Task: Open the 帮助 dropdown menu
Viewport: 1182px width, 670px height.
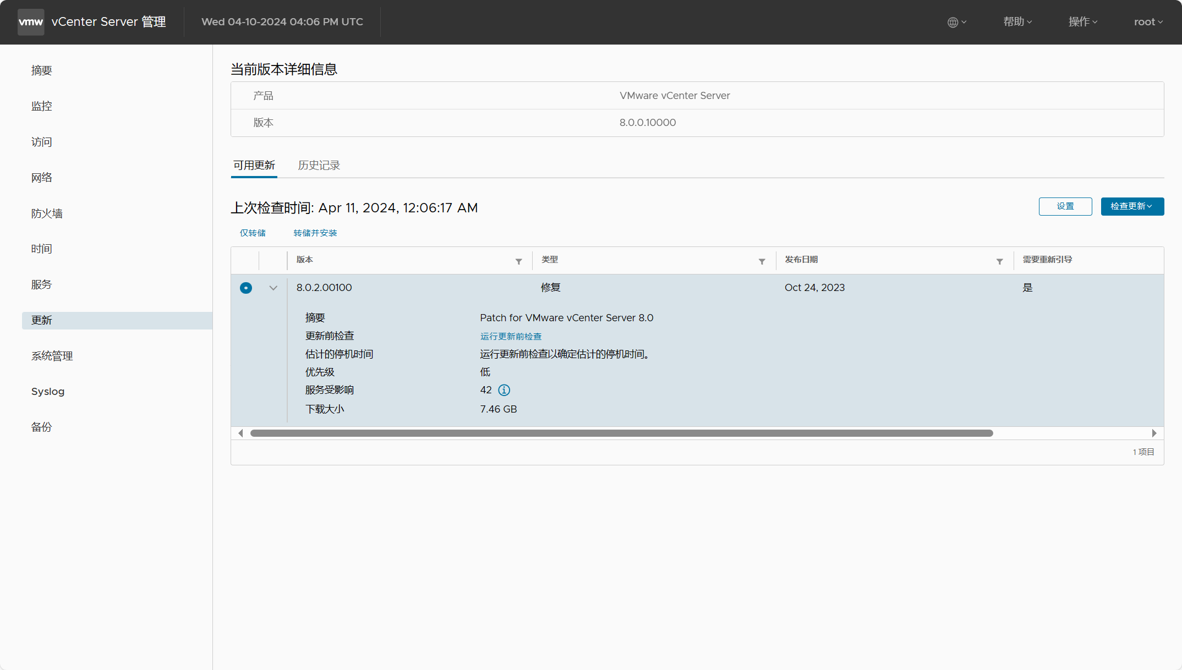Action: pyautogui.click(x=1017, y=22)
